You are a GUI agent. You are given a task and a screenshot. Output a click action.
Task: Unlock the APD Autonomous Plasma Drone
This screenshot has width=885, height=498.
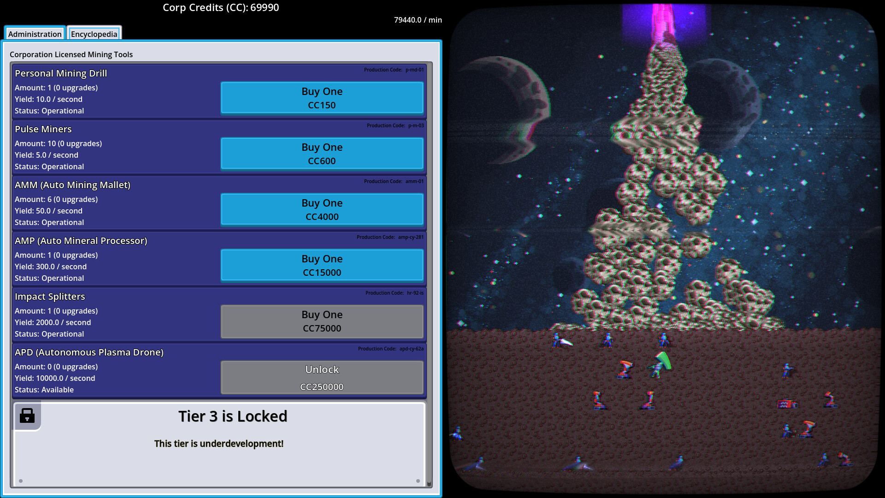pyautogui.click(x=322, y=377)
